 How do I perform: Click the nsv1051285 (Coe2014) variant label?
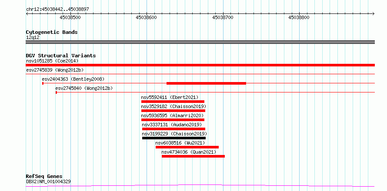click(52, 61)
